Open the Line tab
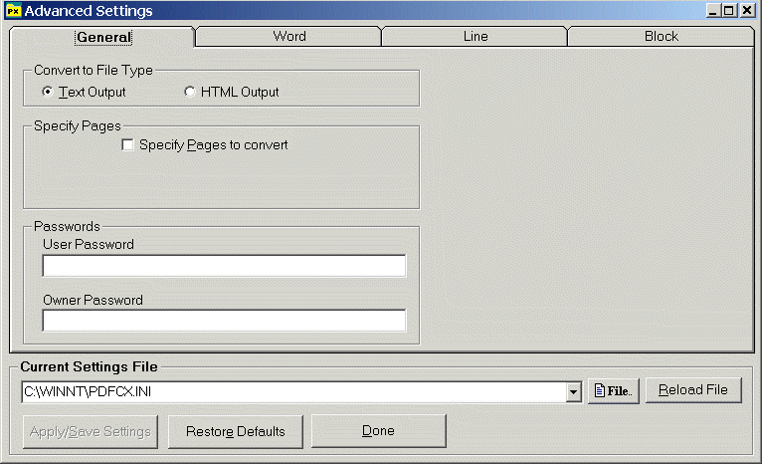Screen dimensions: 762x464 tap(475, 37)
